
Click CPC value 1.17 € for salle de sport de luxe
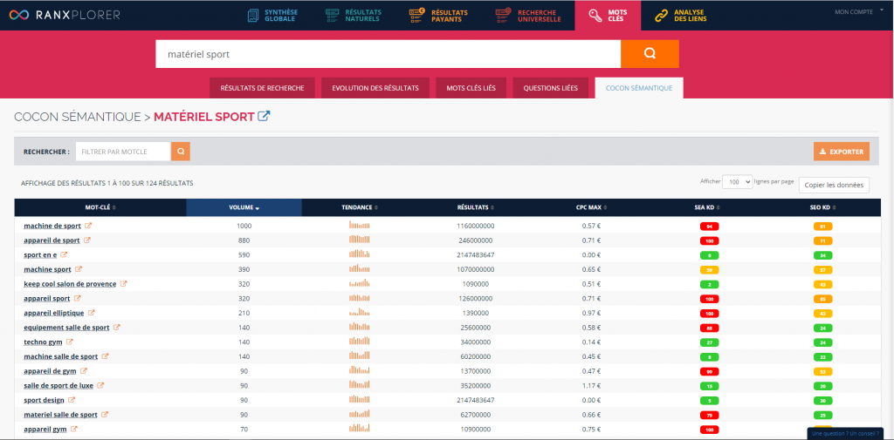(591, 385)
